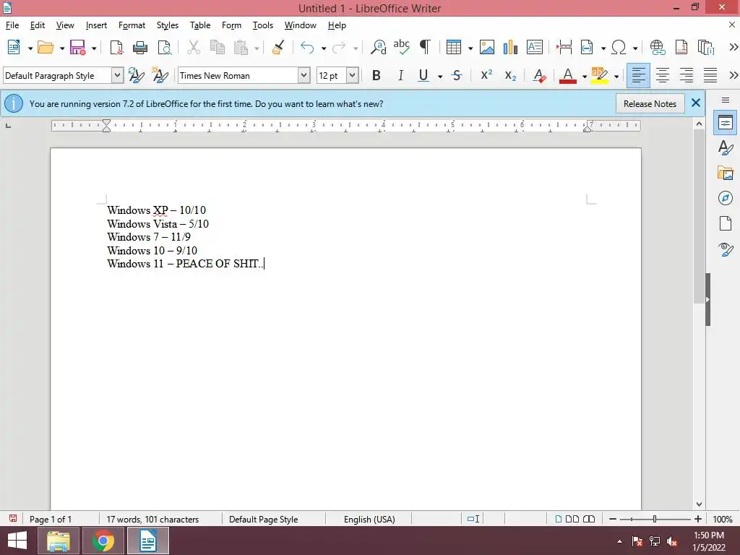
Task: Click the zoom in plus button
Action: click(698, 519)
